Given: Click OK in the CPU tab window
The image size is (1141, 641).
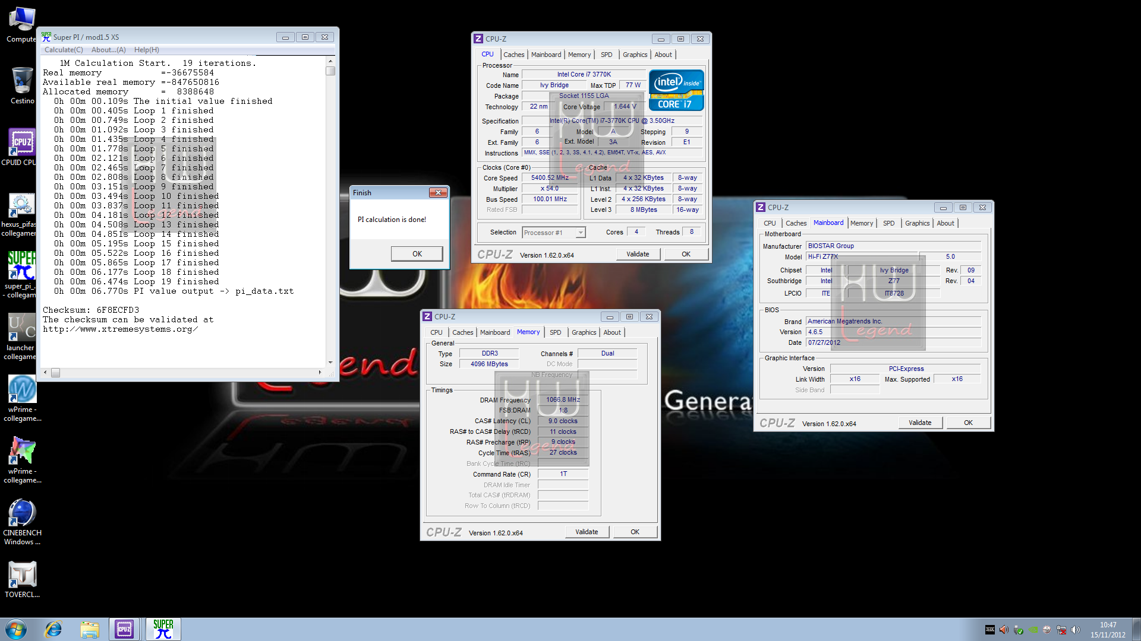Looking at the screenshot, I should (x=686, y=254).
